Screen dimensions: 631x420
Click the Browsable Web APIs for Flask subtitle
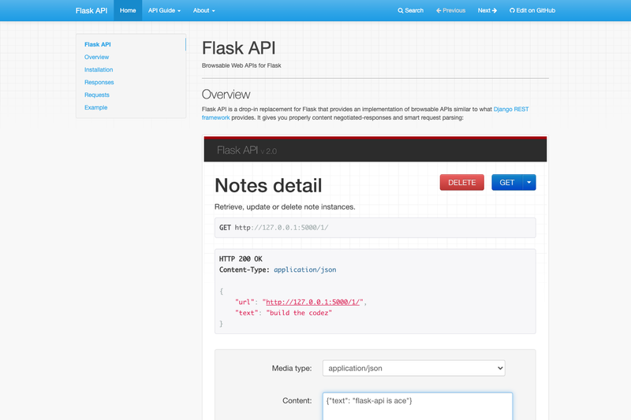tap(241, 65)
